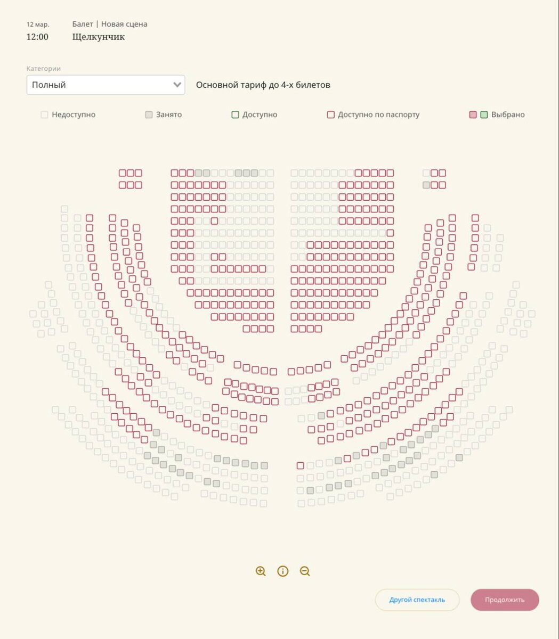This screenshot has width=559, height=639.
Task: Click the gray 'Занято' legend square
Action: (149, 114)
